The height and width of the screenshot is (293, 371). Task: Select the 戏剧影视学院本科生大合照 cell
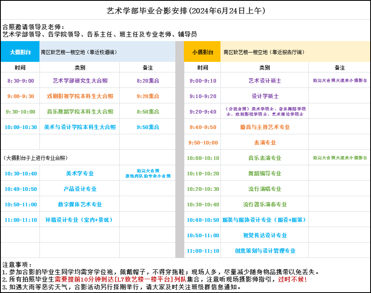click(x=80, y=96)
